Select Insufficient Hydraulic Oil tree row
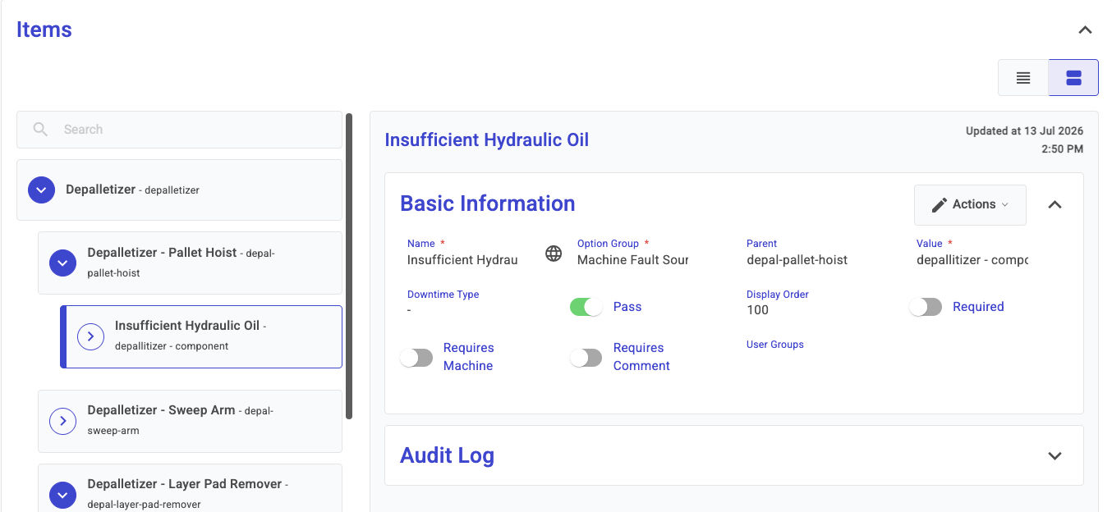This screenshot has height=512, width=1112. coord(201,336)
